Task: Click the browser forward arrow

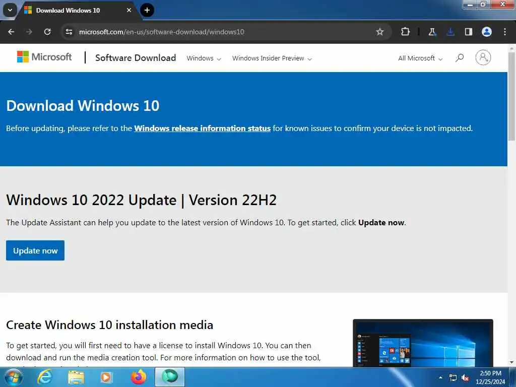Action: tap(29, 32)
